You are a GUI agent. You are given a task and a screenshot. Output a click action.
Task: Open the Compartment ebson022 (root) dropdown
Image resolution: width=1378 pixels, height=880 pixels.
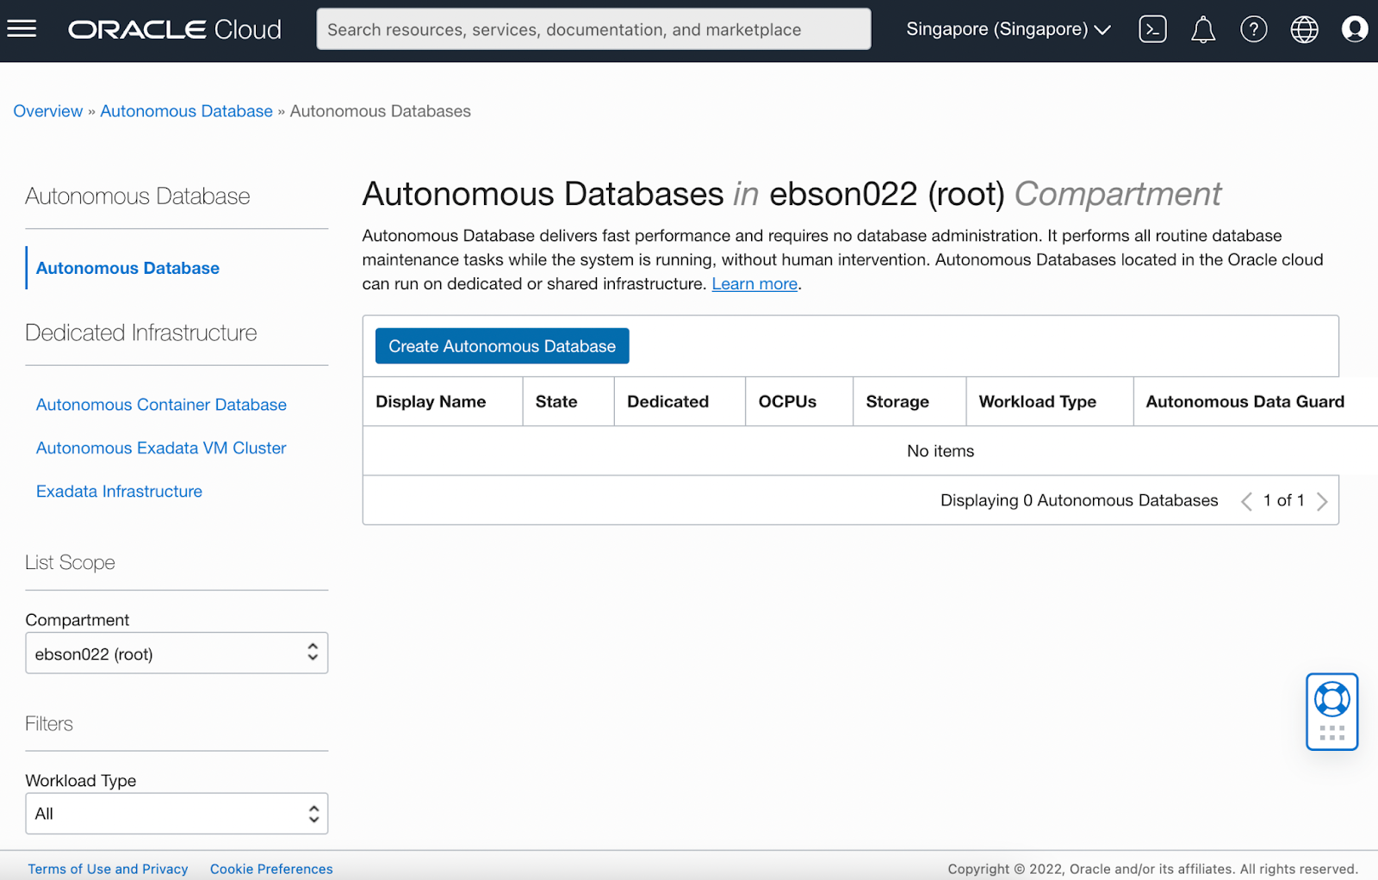(x=177, y=654)
